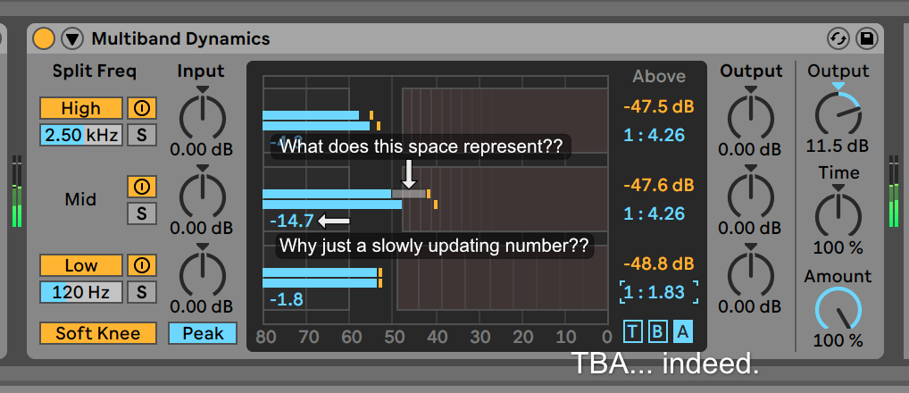Click the Mid band activator icon
Image resolution: width=909 pixels, height=393 pixels.
(x=141, y=187)
